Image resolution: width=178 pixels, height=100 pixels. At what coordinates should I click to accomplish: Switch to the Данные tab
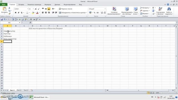click(57, 4)
